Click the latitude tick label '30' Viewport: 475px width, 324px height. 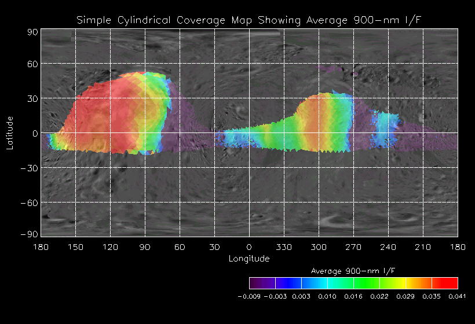(32, 98)
